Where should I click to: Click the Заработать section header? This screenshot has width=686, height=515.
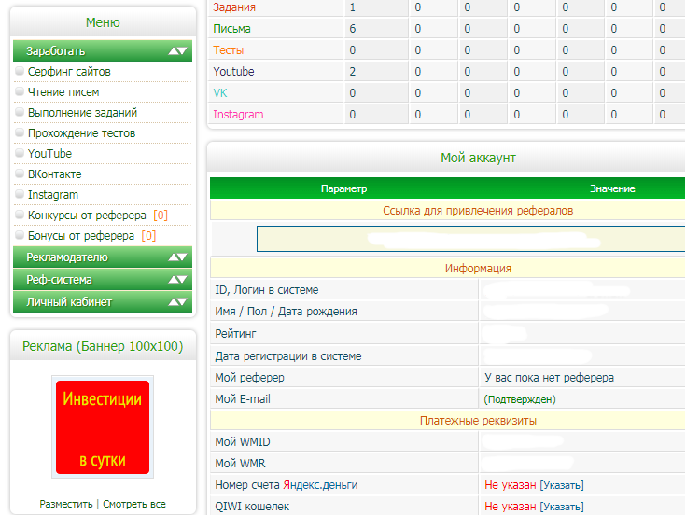click(103, 50)
